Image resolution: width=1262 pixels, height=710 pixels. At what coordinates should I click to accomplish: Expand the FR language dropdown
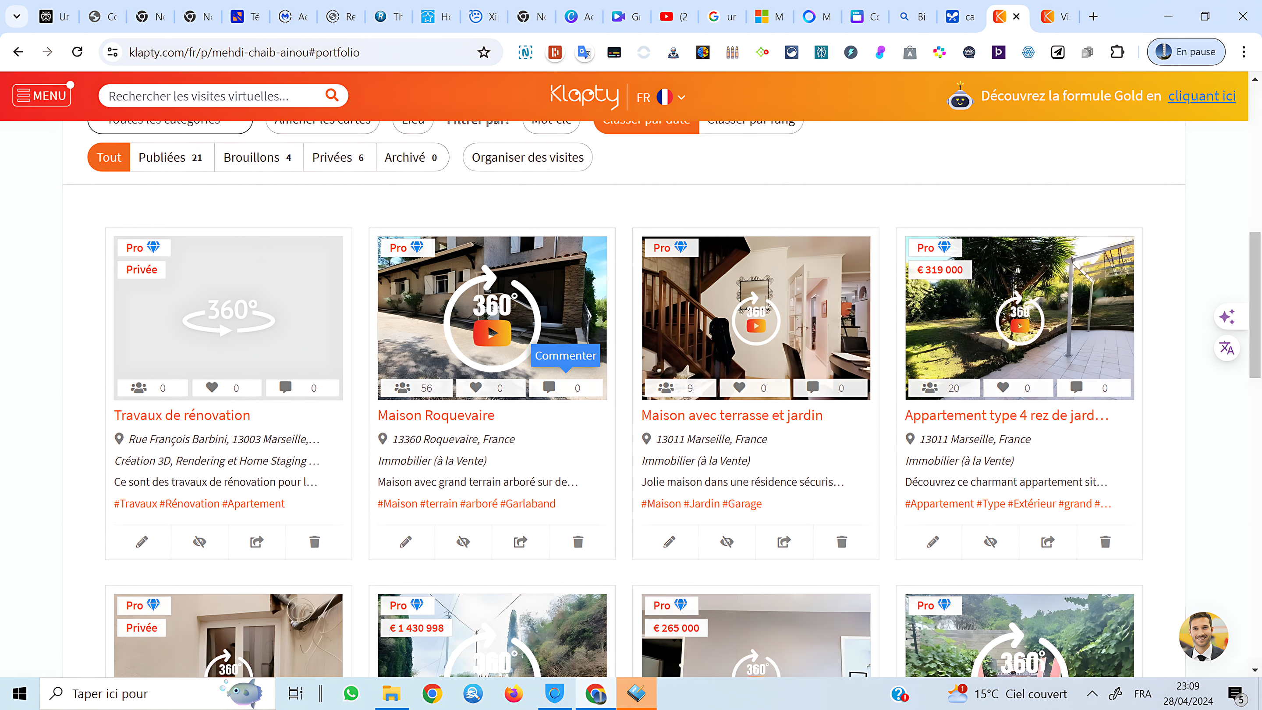(x=660, y=97)
